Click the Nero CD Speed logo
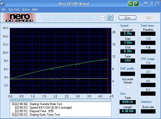Screen dimensions: 161x119 coord(19,17)
